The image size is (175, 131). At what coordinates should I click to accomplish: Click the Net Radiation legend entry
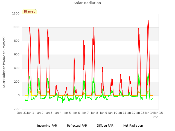click(130, 126)
